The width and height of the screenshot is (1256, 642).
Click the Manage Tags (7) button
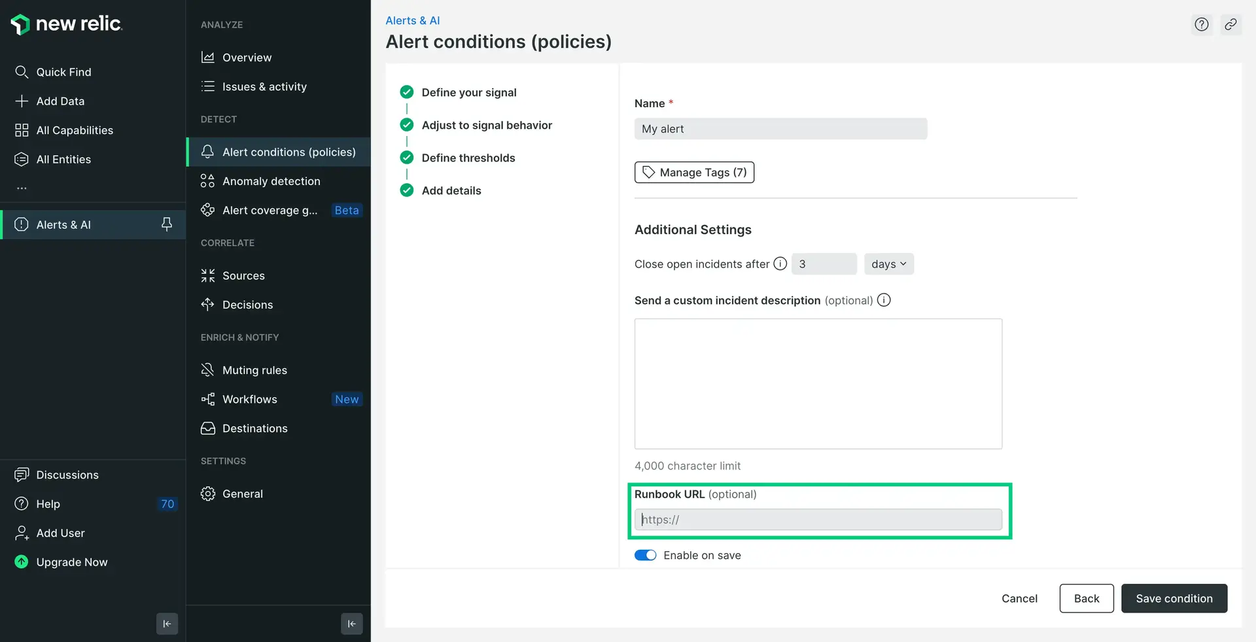click(x=694, y=172)
